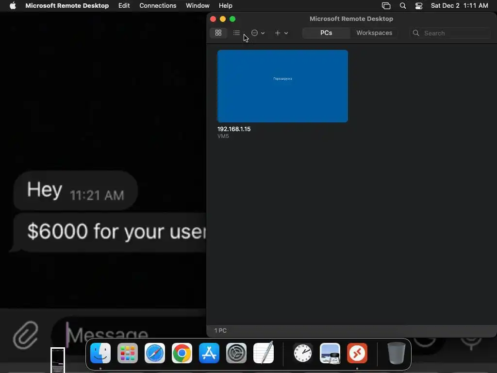Click the Stage Manager menu bar icon
The width and height of the screenshot is (497, 373).
[386, 6]
